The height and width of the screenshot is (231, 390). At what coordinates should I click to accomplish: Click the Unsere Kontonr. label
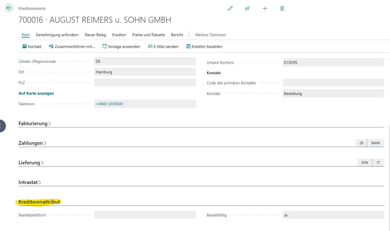pos(221,62)
